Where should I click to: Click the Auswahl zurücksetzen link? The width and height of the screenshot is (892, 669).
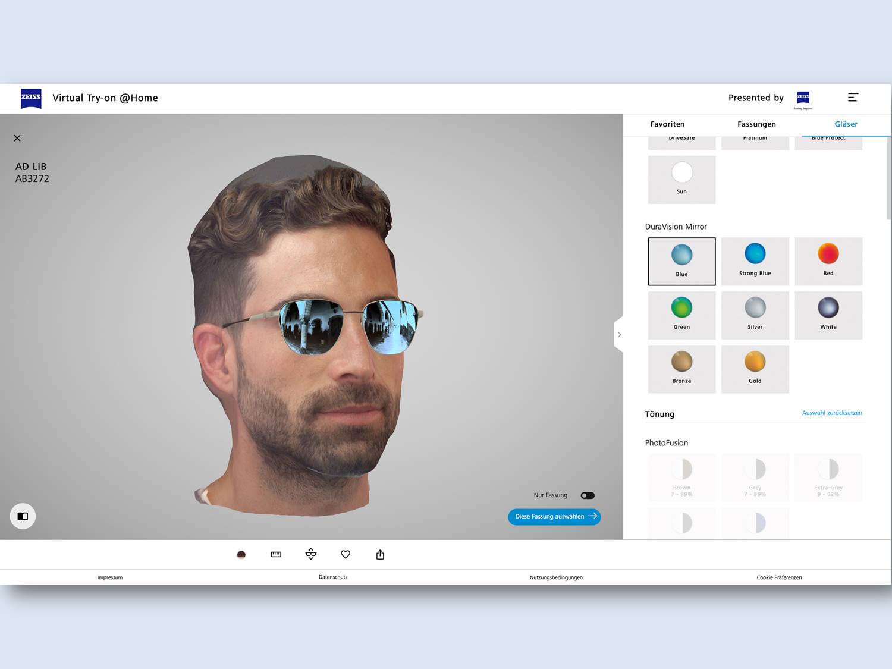(831, 413)
